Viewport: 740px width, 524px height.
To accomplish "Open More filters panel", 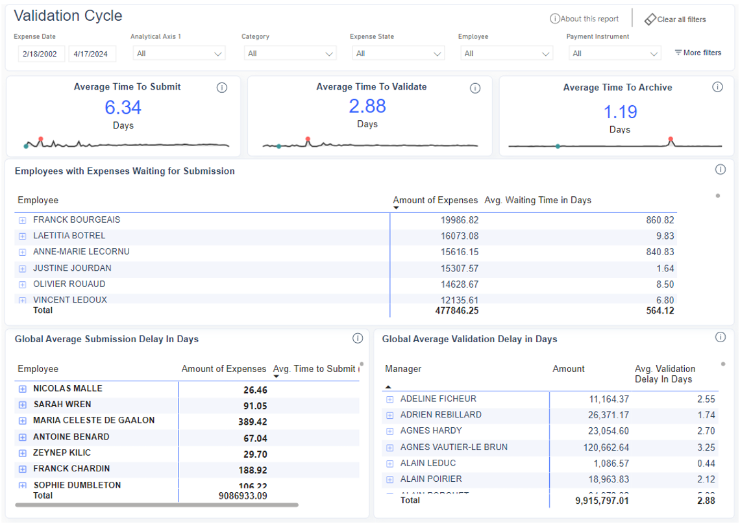I will (698, 53).
